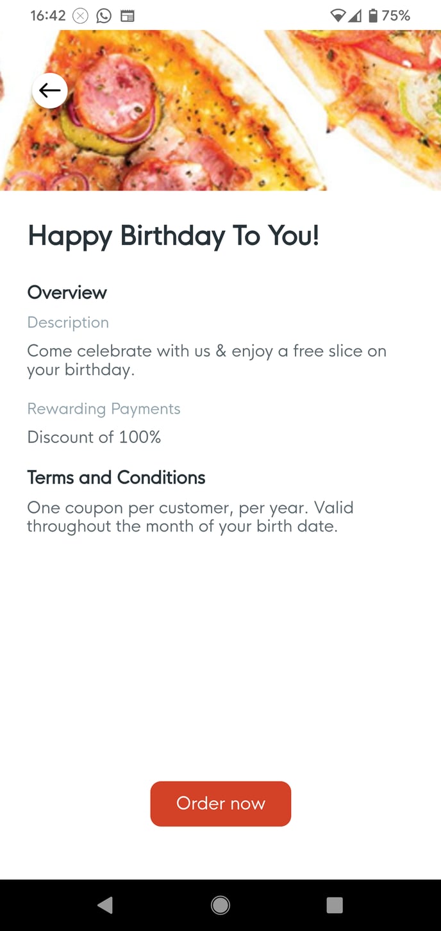Tap the battery icon in status bar

tap(372, 16)
